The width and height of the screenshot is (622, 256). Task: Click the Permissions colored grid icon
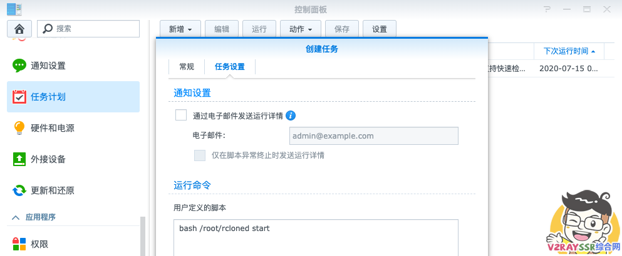19,244
